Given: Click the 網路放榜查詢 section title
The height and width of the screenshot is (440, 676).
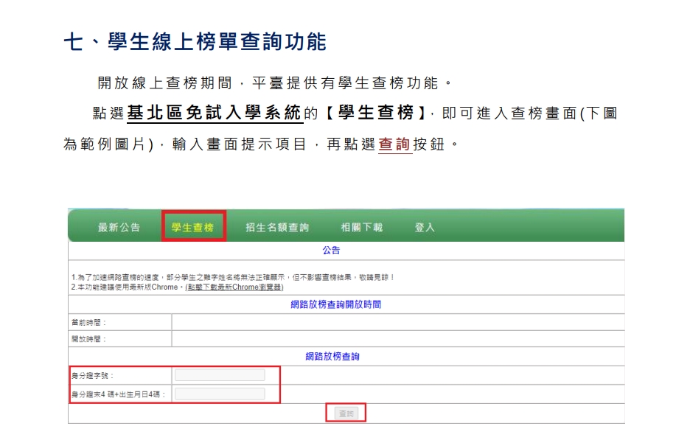Looking at the screenshot, I should tap(332, 357).
